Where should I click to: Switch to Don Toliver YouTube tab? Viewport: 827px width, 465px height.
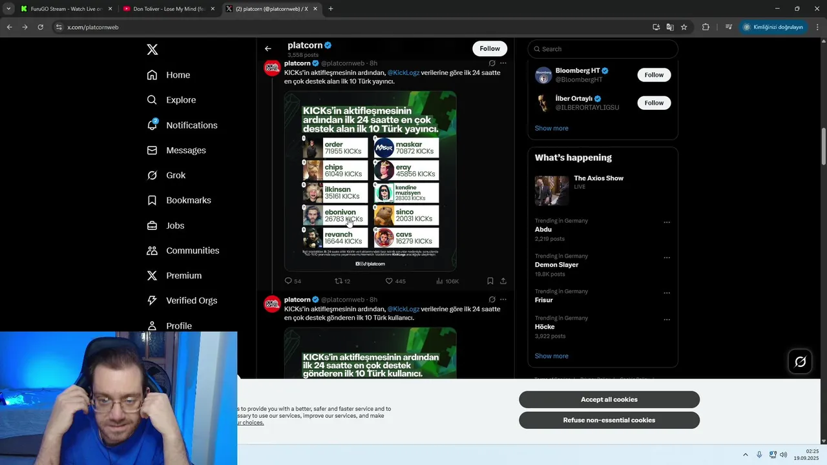point(168,9)
